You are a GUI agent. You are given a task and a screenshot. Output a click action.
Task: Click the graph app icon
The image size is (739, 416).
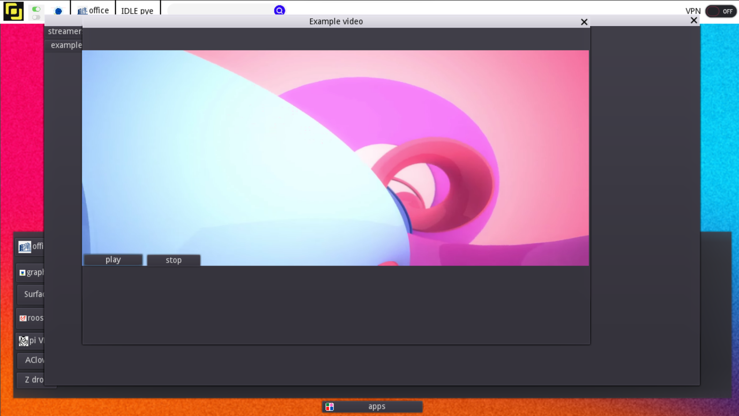[22, 273]
